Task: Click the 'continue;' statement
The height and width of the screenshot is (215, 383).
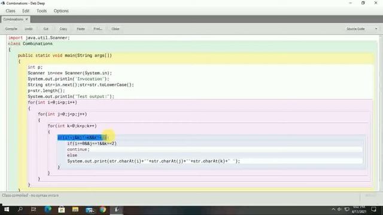Action: pos(78,149)
